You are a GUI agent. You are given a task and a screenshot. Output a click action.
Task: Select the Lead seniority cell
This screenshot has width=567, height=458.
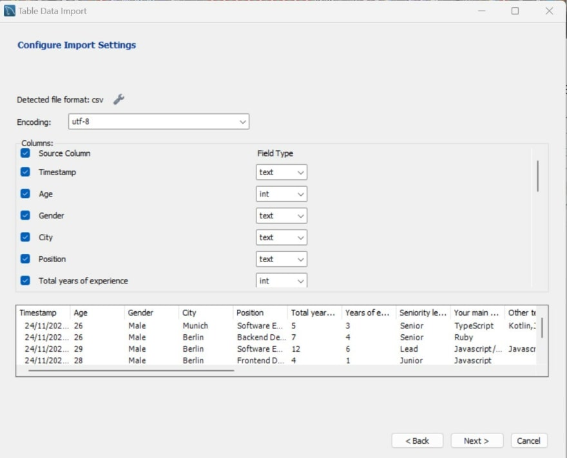408,349
